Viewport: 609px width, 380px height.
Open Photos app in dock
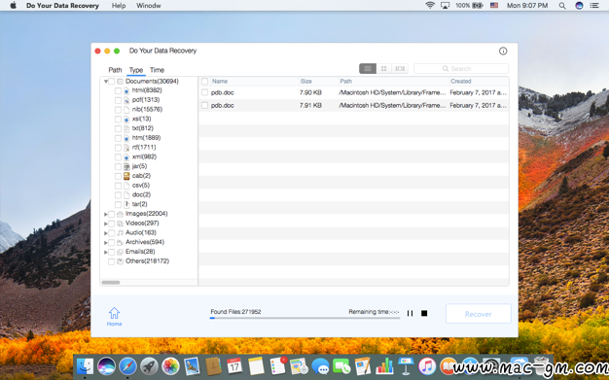coord(170,366)
